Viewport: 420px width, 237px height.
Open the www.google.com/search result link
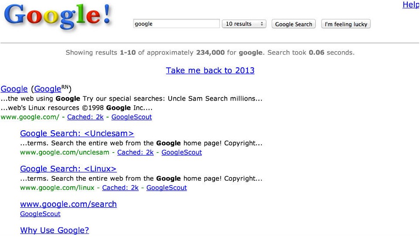tap(68, 204)
